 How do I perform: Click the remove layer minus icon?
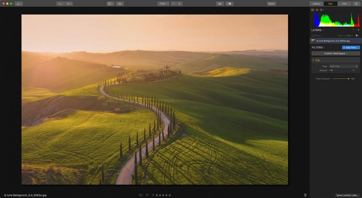point(353,30)
